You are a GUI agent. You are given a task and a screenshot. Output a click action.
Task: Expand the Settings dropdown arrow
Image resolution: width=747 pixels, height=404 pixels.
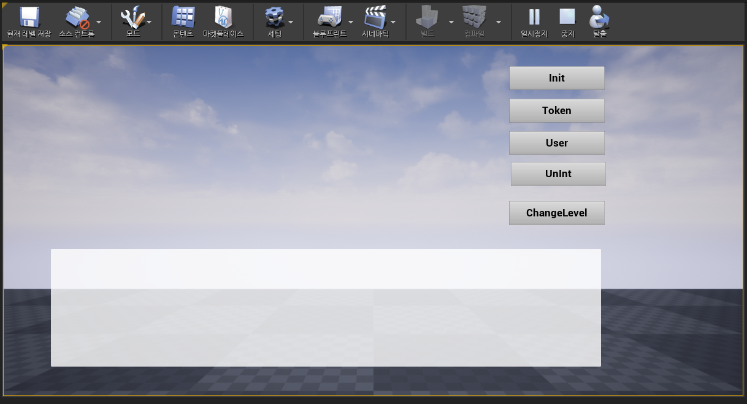291,22
